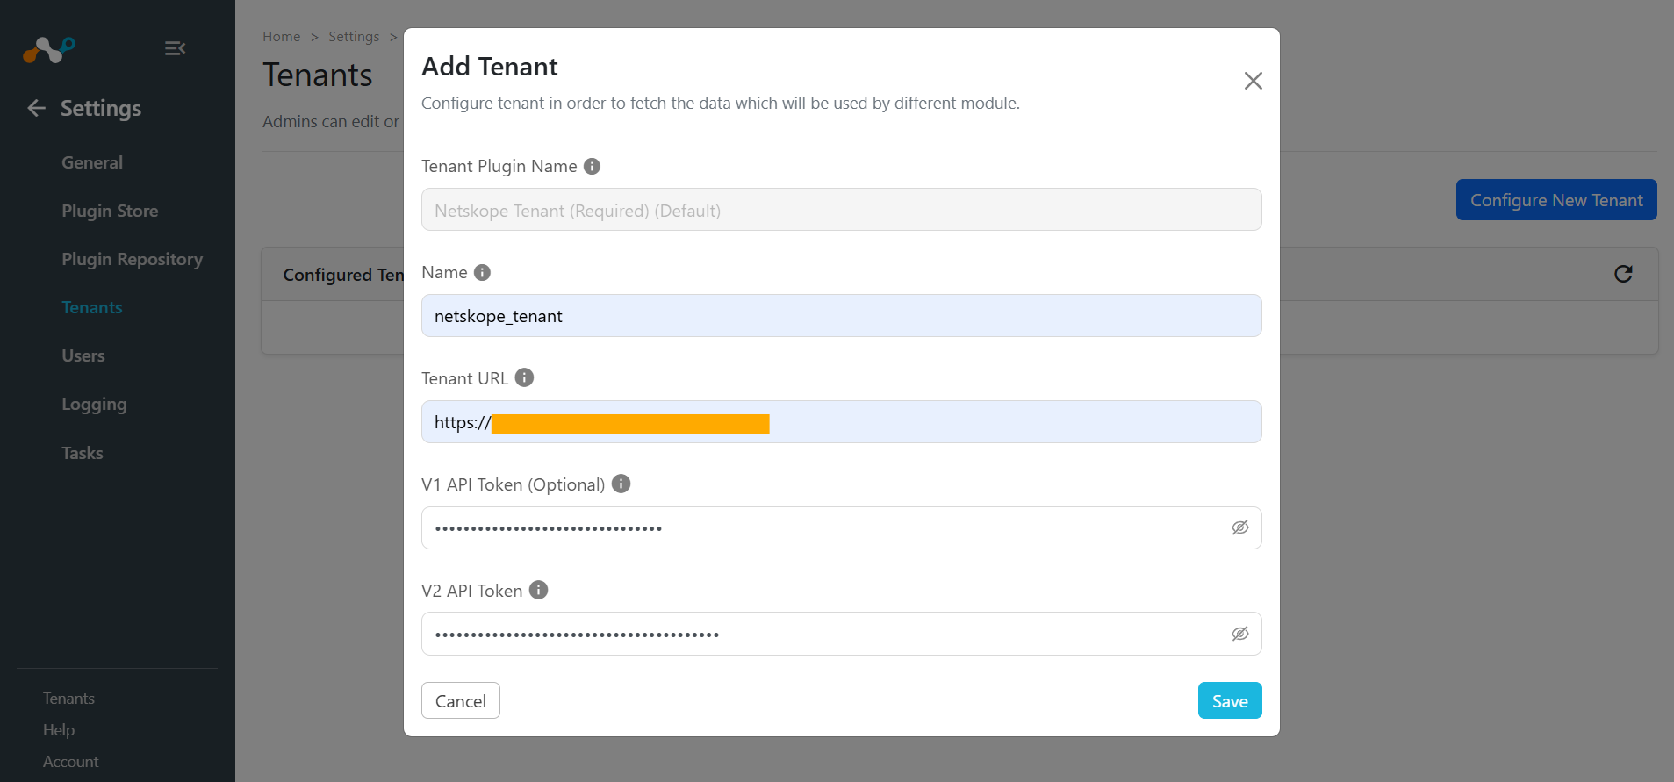This screenshot has width=1674, height=782.
Task: Show info for Tenant URL
Action: pyautogui.click(x=524, y=377)
